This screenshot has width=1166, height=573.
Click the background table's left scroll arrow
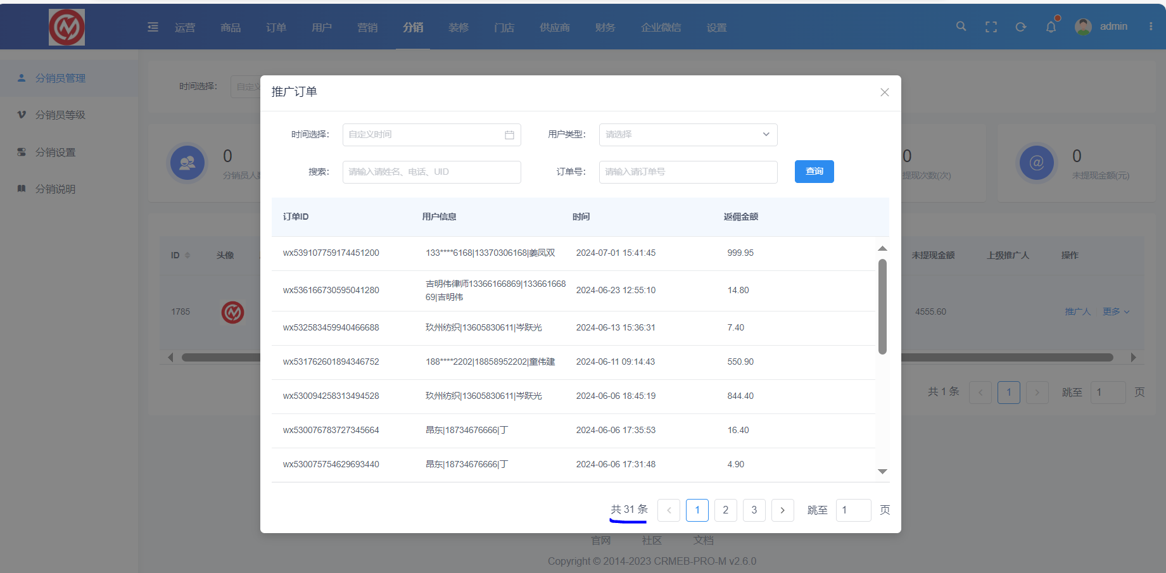tap(170, 358)
